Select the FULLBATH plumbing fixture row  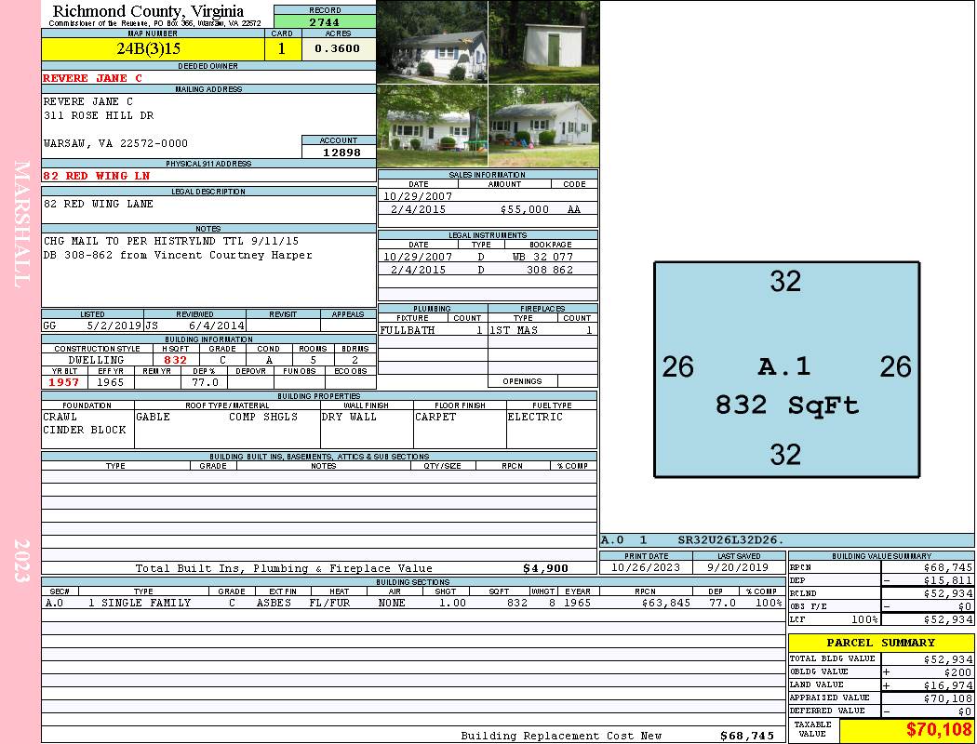click(x=433, y=330)
